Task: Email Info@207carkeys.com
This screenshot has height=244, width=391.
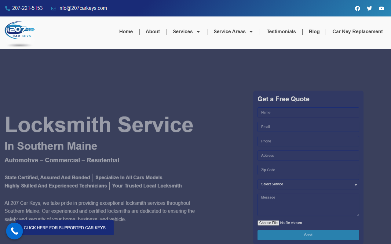Action: pos(83,8)
